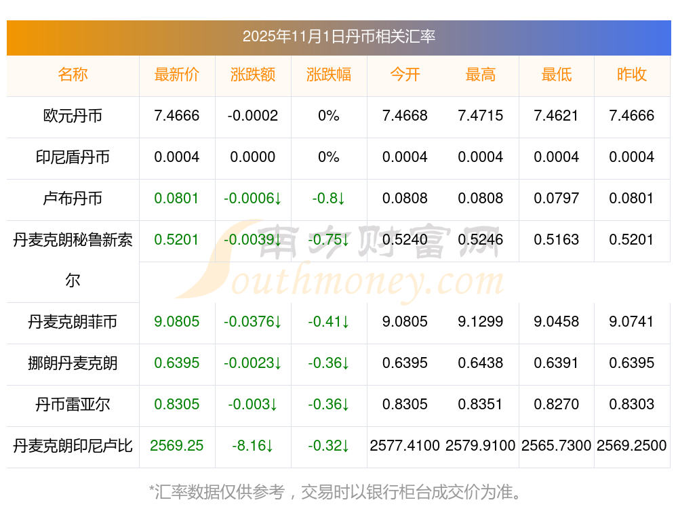Image resolution: width=678 pixels, height=513 pixels.
Task: Click the exchange rate disclaimer footnote
Action: (x=336, y=491)
